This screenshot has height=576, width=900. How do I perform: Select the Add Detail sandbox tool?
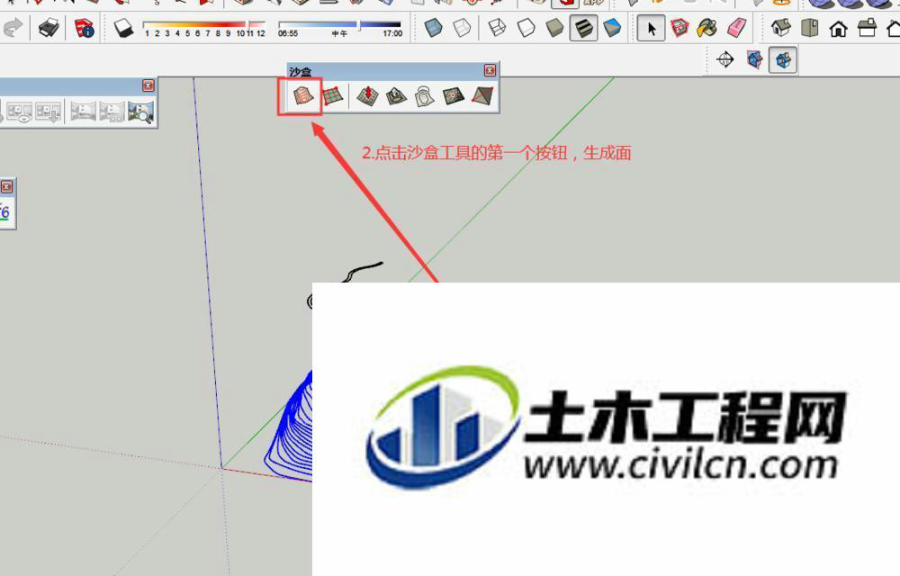[x=453, y=95]
